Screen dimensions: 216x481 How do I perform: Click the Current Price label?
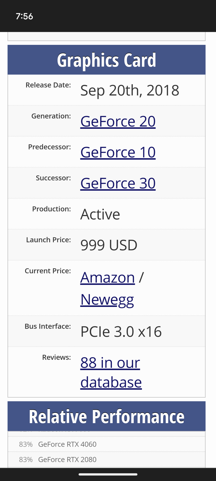[48, 271]
